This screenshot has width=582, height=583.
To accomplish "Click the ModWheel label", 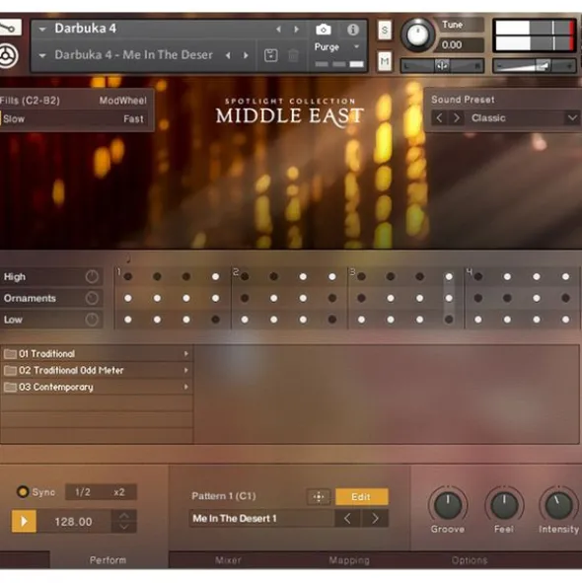I will pyautogui.click(x=123, y=101).
